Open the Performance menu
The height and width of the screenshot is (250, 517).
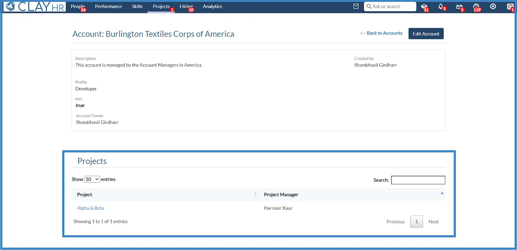pyautogui.click(x=109, y=6)
